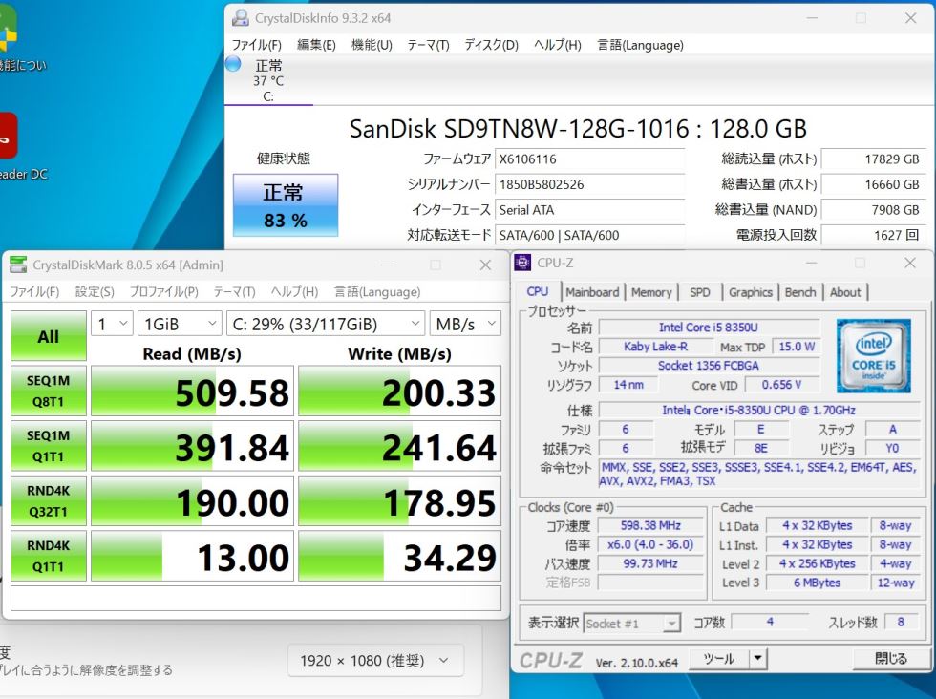Run the SEQ1M Q1T1 test button
This screenshot has height=699, width=936.
(x=49, y=446)
